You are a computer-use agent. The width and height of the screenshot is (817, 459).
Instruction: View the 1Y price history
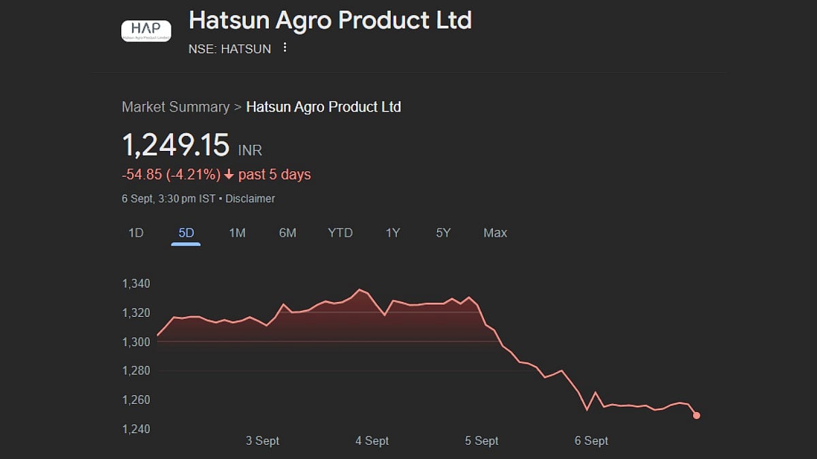(x=393, y=233)
